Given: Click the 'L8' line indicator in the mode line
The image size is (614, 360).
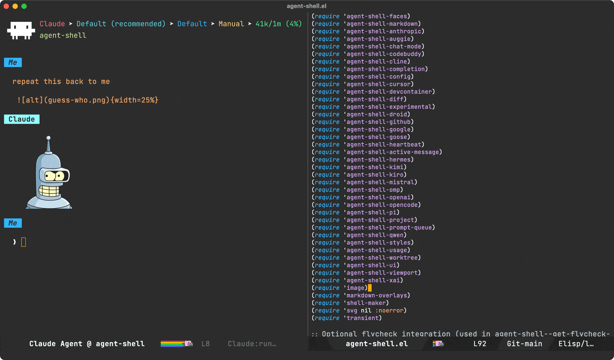Looking at the screenshot, I should (206, 344).
